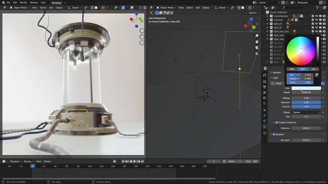This screenshot has height=184, width=328.
Task: Toggle the Custom Distance checkbox
Action: [277, 123]
